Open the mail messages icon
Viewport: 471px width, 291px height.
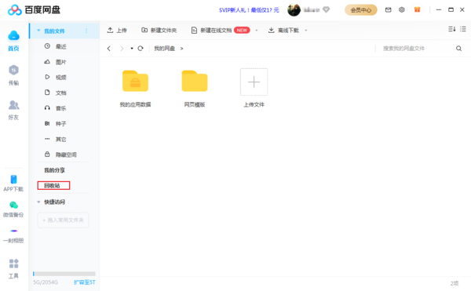pos(388,10)
